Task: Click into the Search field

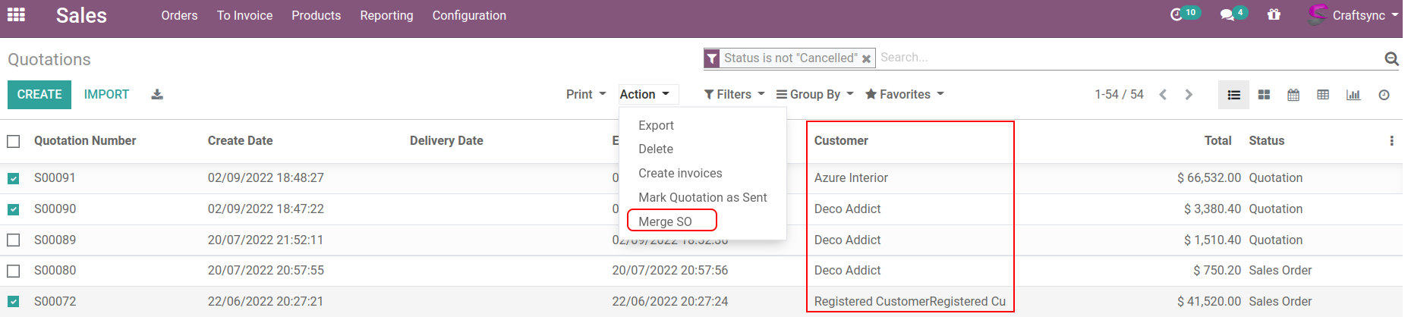Action: click(1123, 58)
